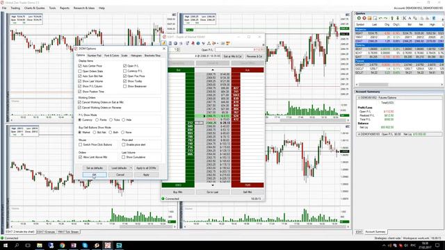Click the hierarchy tree icon in DOM toolbar
Viewport: 445px width, 250px height.
click(x=209, y=43)
